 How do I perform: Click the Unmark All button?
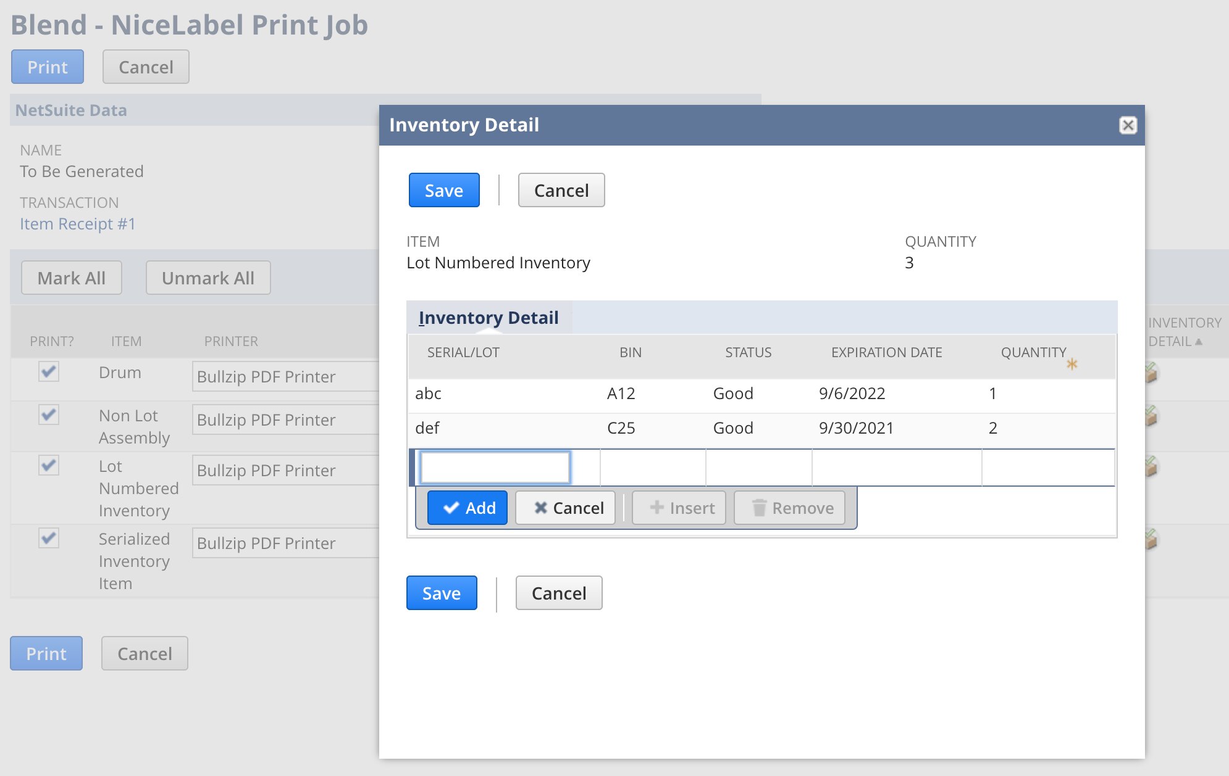(x=208, y=278)
